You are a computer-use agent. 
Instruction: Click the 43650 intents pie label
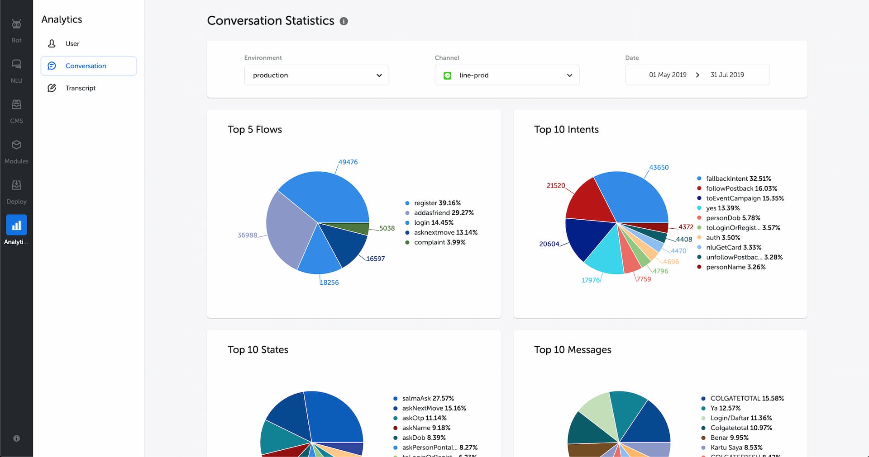point(659,167)
